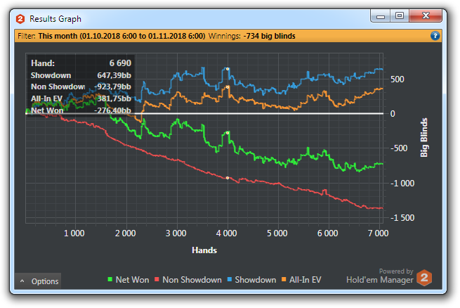Expand the Options panel
The height and width of the screenshot is (308, 460).
[38, 281]
